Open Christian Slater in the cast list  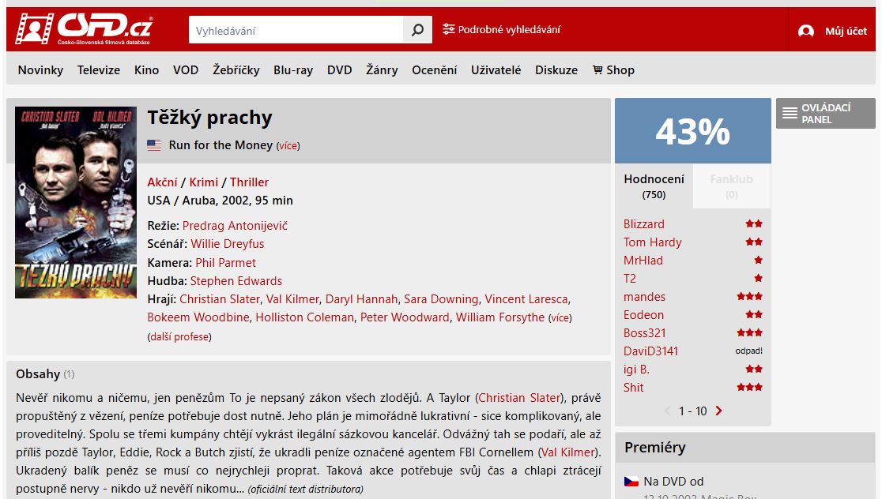(220, 299)
